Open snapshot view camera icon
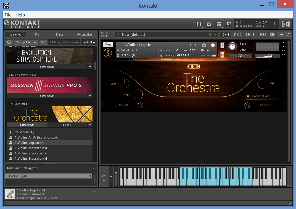The width and height of the screenshot is (296, 209). click(204, 45)
